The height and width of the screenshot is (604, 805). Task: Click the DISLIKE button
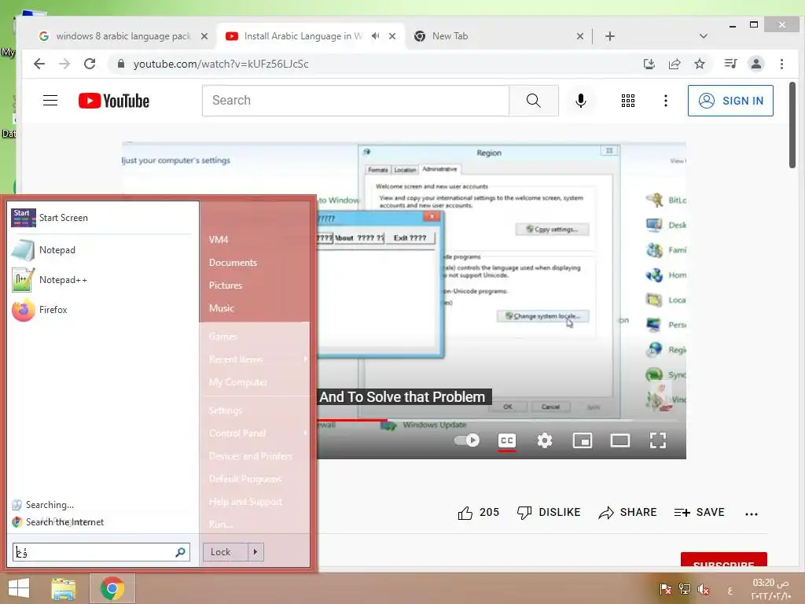(x=548, y=513)
